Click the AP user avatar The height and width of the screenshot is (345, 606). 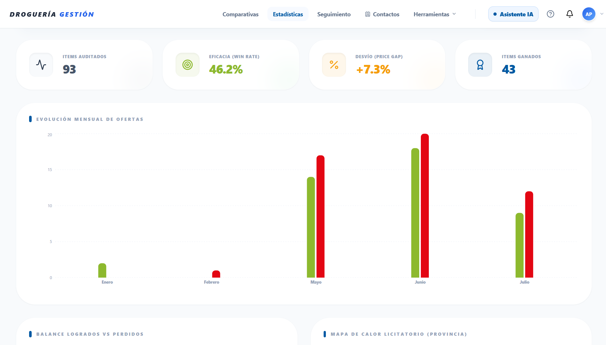(589, 14)
